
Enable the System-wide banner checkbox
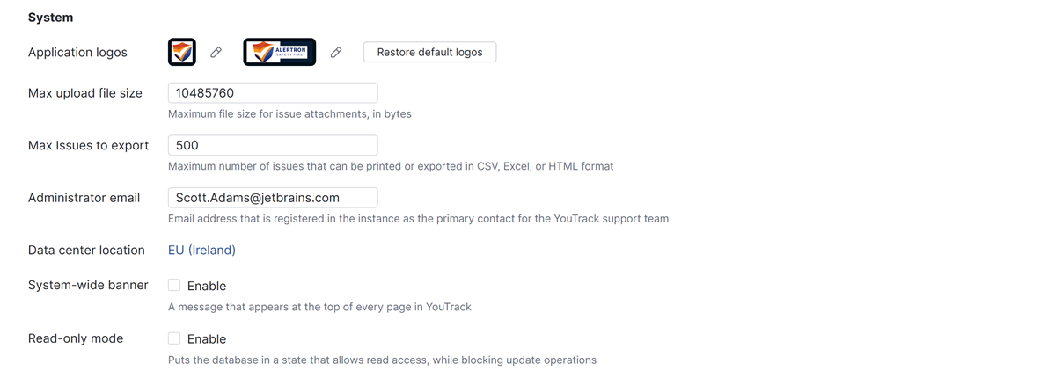(174, 285)
